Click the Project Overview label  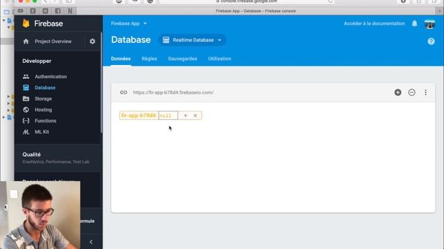pyautogui.click(x=53, y=41)
